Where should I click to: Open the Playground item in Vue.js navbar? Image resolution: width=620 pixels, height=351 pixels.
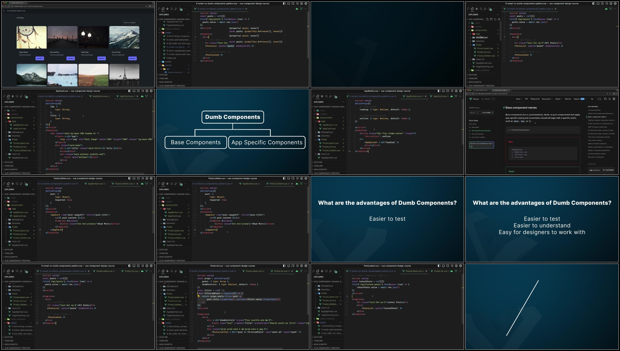(x=535, y=99)
